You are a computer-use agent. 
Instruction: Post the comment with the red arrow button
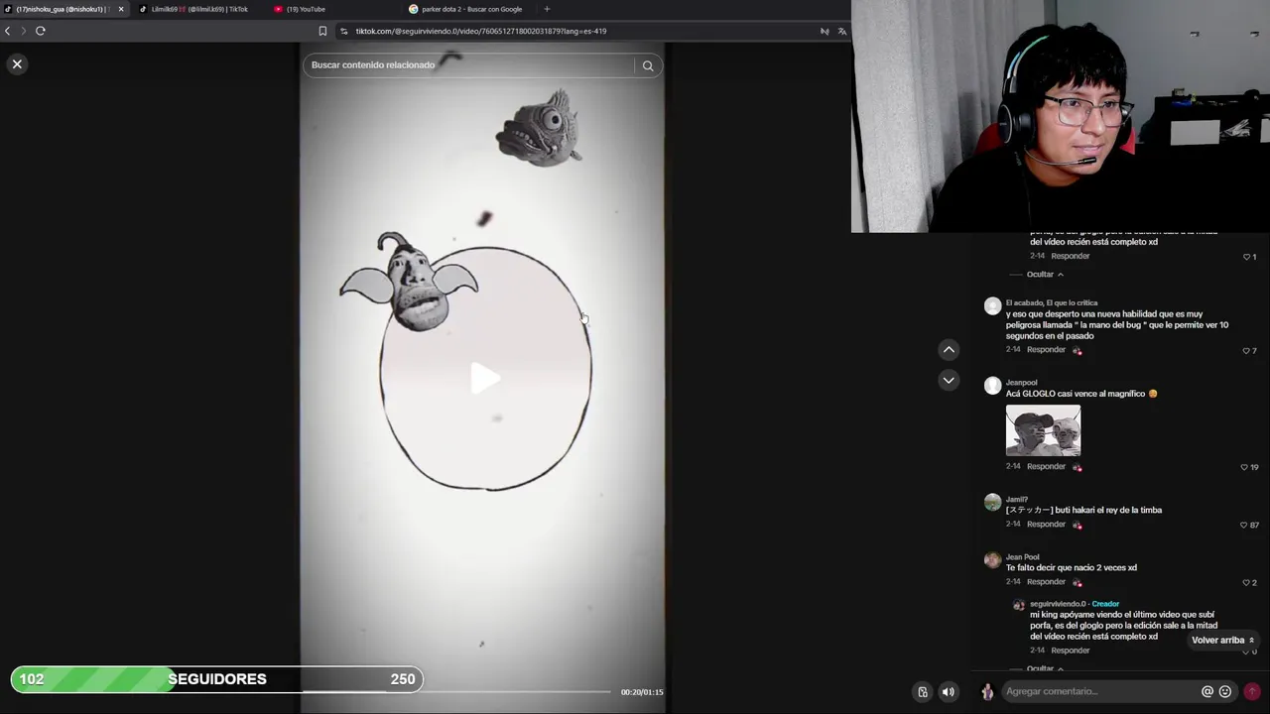[1252, 692]
